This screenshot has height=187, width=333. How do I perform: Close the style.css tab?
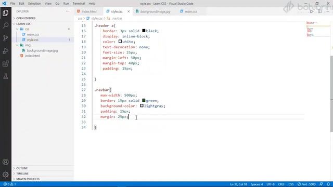(129, 11)
